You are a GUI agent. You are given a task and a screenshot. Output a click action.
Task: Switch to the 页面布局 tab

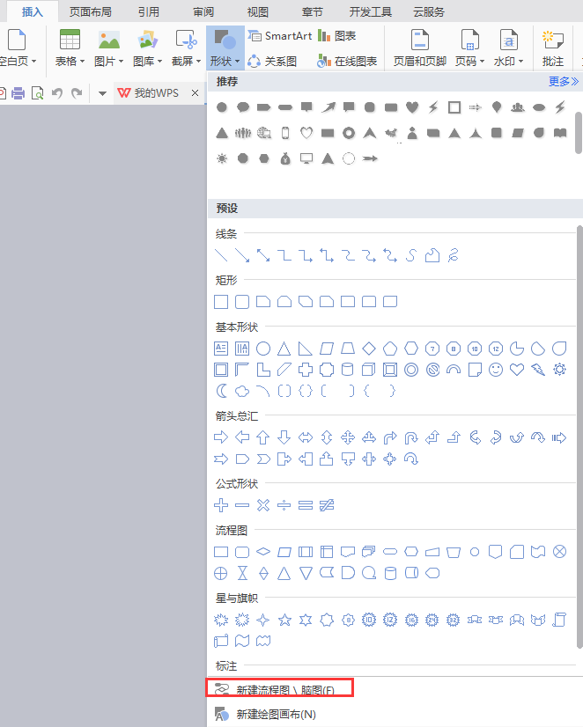pos(91,11)
